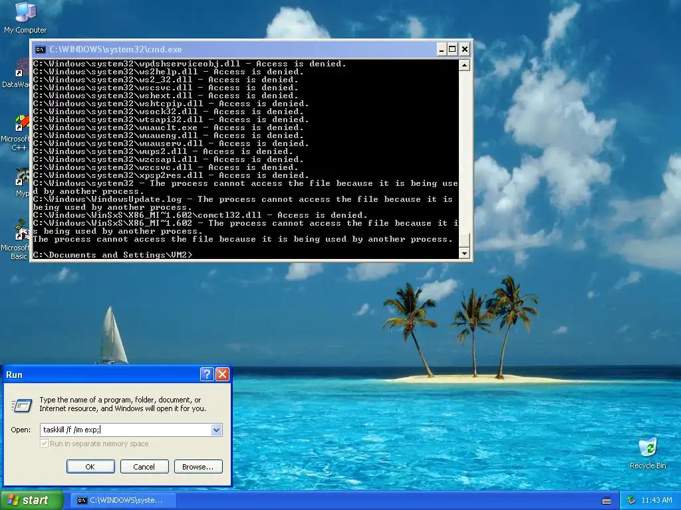The width and height of the screenshot is (681, 510).
Task: Close the Run dialog with the red X
Action: [222, 375]
